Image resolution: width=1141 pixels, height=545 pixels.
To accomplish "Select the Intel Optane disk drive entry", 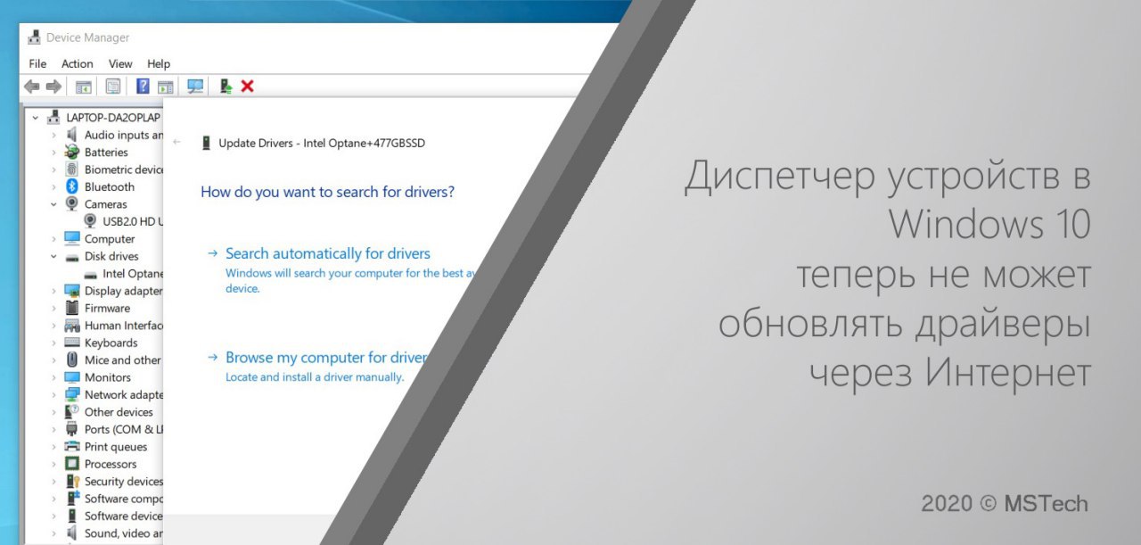I will [124, 274].
